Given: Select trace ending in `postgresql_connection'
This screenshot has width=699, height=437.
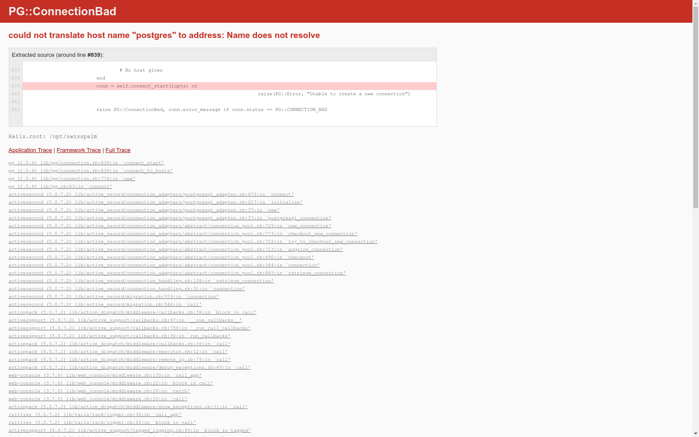Looking at the screenshot, I should (x=170, y=218).
